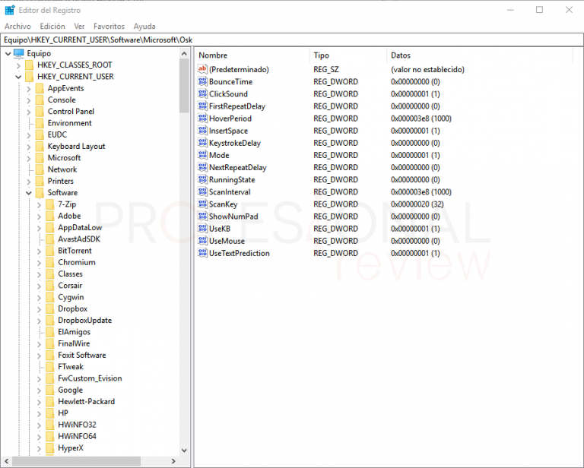
Task: Collapse the HKEY_CURRENT_USER key
Action: [18, 77]
